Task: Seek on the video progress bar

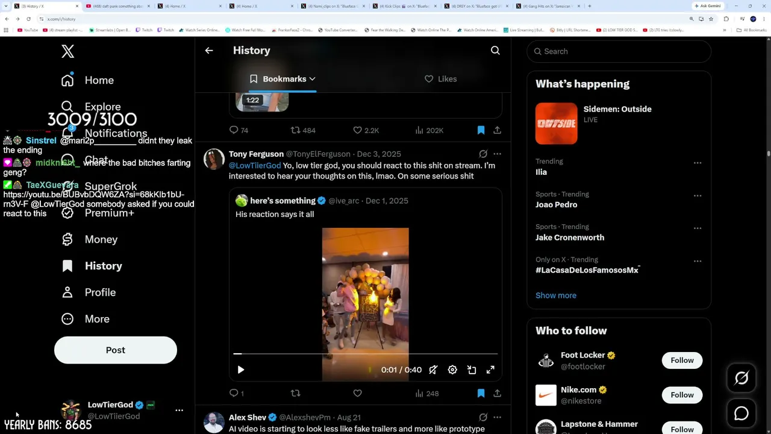Action: 366,354
